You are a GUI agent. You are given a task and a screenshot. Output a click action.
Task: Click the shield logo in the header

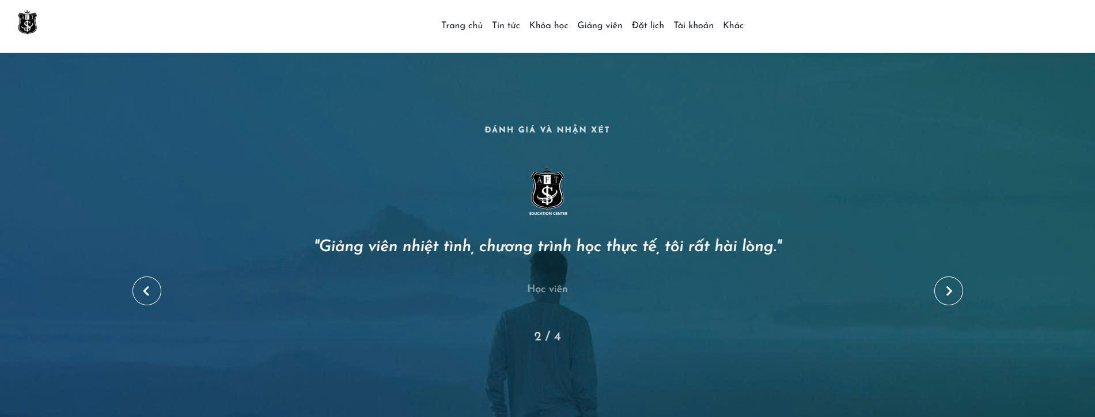coord(28,23)
